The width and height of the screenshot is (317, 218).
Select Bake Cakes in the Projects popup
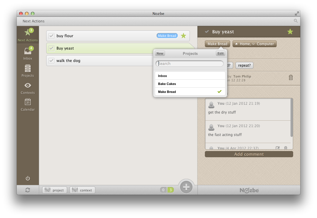(190, 84)
